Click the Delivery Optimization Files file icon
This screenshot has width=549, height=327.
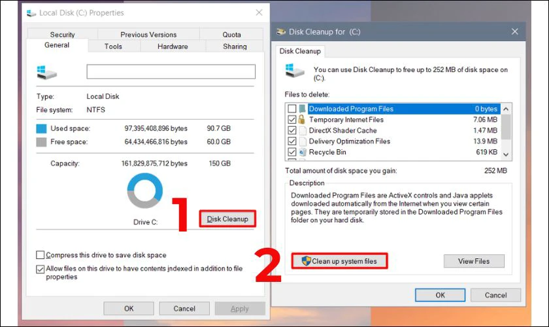pos(303,141)
